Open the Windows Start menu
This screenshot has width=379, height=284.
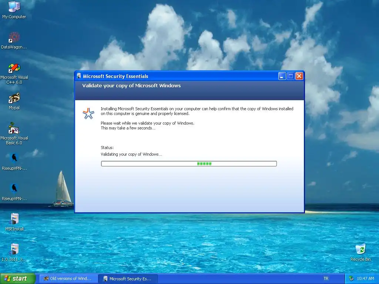click(x=17, y=279)
